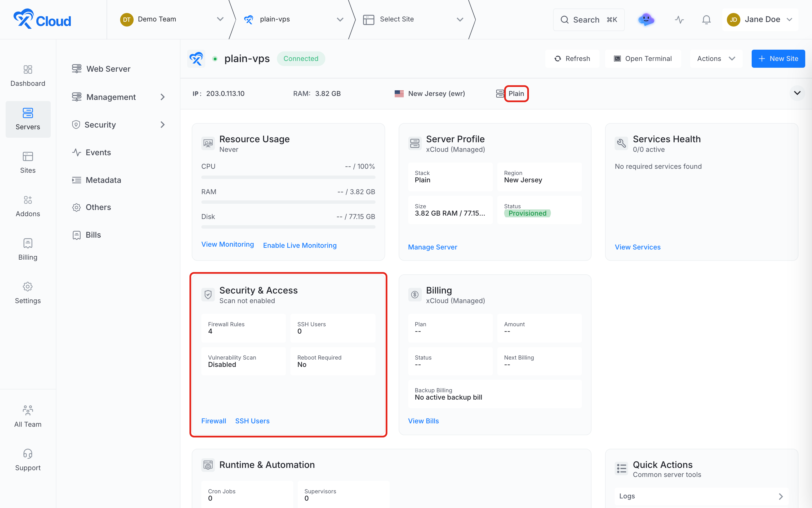This screenshot has height=508, width=812.
Task: Expand the Management submenu
Action: (119, 97)
